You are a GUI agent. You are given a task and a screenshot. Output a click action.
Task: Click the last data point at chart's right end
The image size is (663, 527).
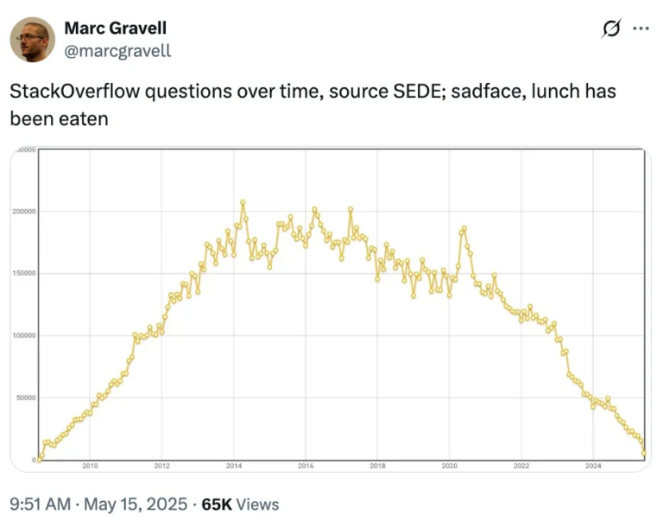point(644,453)
